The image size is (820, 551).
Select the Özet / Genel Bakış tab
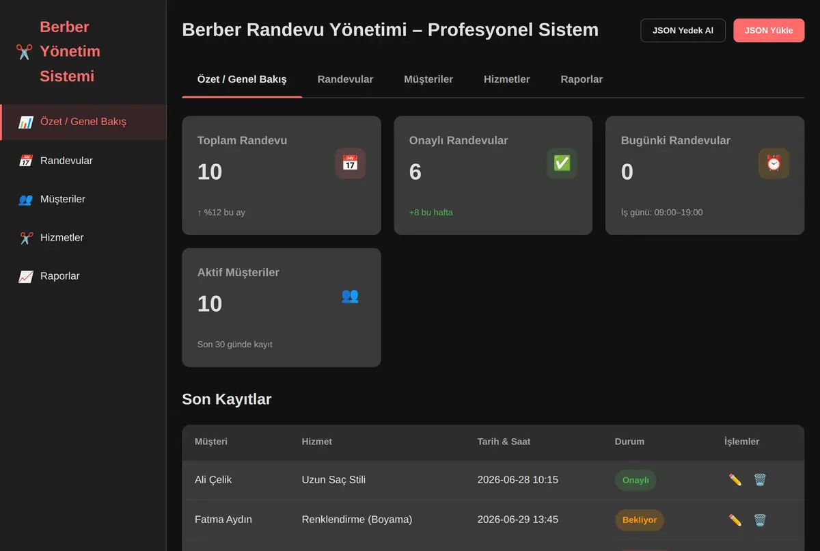242,79
